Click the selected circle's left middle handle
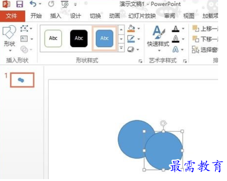Screen dimensions: 227x181 (144, 151)
